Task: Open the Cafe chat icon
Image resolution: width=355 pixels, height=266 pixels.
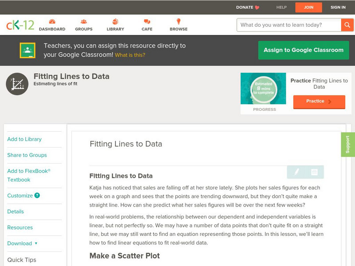Action: click(147, 22)
